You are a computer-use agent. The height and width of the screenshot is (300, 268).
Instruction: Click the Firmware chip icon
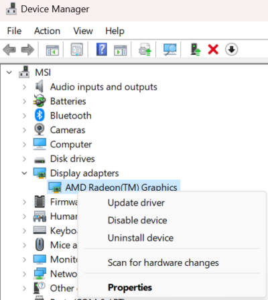coord(40,202)
